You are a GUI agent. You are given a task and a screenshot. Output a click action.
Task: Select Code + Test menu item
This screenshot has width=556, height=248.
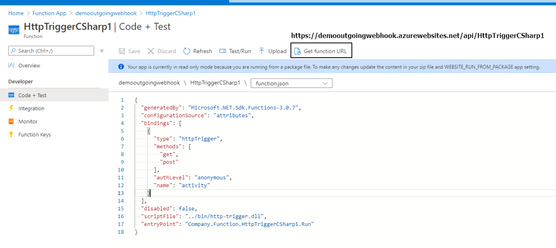(32, 95)
